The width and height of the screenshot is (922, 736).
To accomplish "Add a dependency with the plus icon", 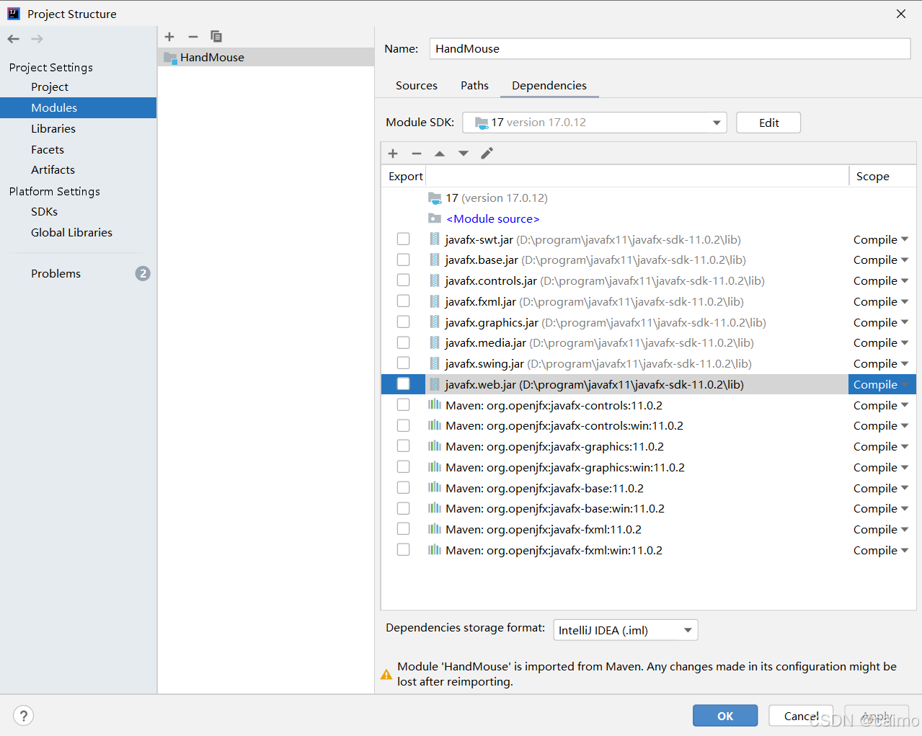I will click(393, 154).
